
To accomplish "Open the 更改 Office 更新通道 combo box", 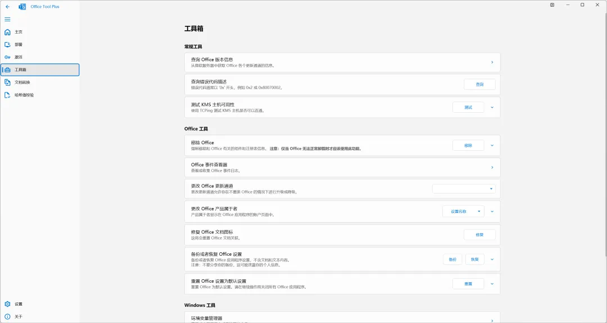I will [x=464, y=189].
